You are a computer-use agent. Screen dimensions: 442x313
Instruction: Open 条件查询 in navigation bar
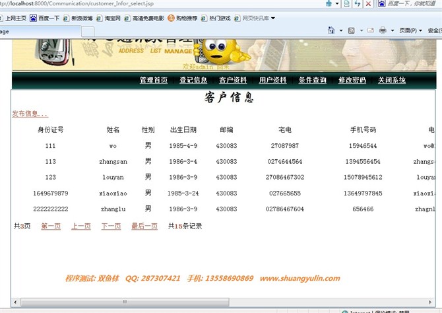coord(313,81)
